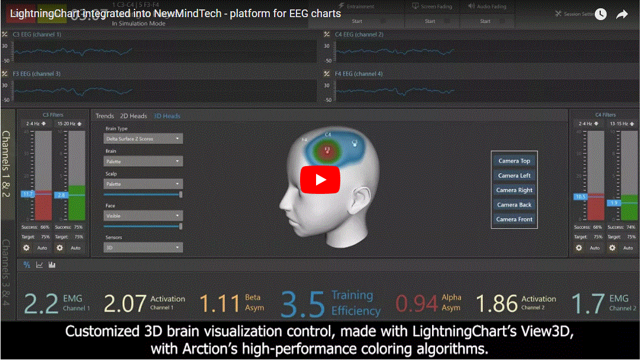Play the YouTube video
641x360 pixels.
[320, 180]
